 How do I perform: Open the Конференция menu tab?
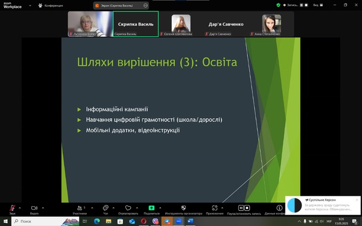coord(51,5)
